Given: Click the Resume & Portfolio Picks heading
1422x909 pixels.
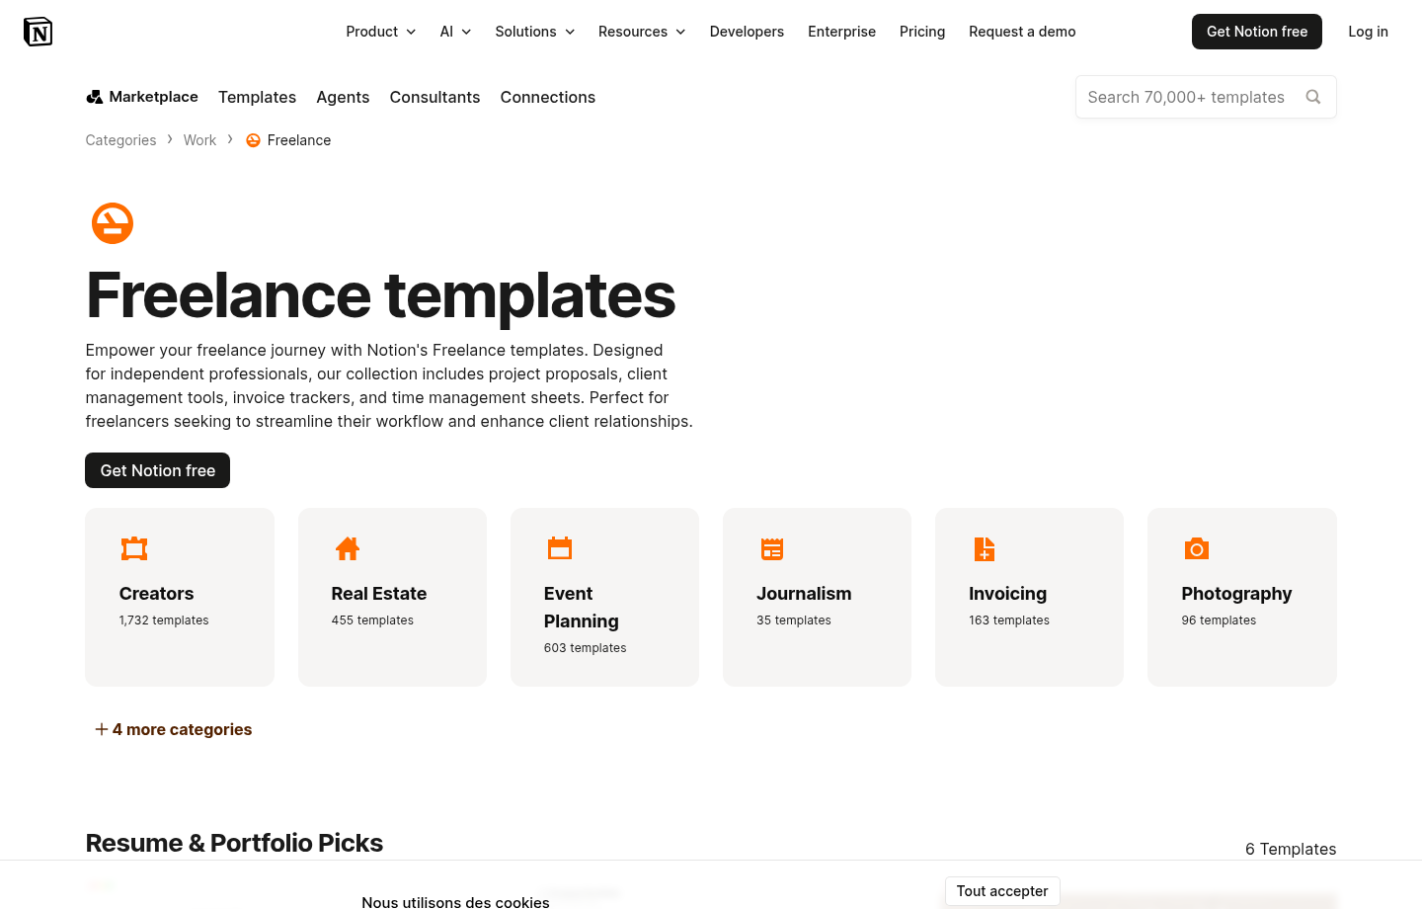Looking at the screenshot, I should 234,843.
